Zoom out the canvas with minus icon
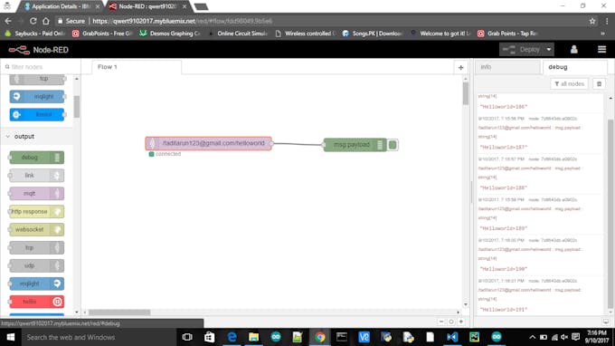 pyautogui.click(x=441, y=322)
